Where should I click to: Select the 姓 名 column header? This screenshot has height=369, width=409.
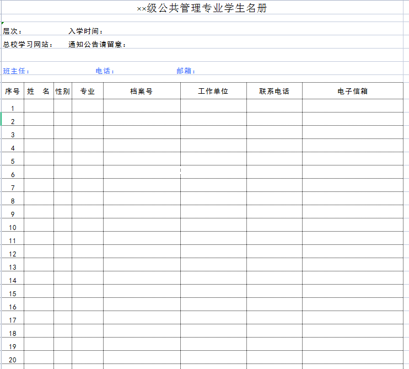click(39, 92)
